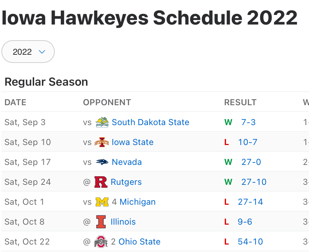Go to the Nevada team page
Viewport: 309px width, 252px height.
[x=127, y=162]
